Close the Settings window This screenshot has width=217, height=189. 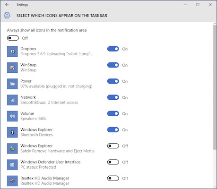click(210, 5)
